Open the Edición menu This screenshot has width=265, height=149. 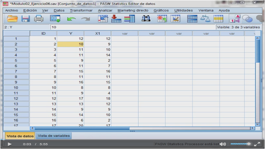(30, 10)
